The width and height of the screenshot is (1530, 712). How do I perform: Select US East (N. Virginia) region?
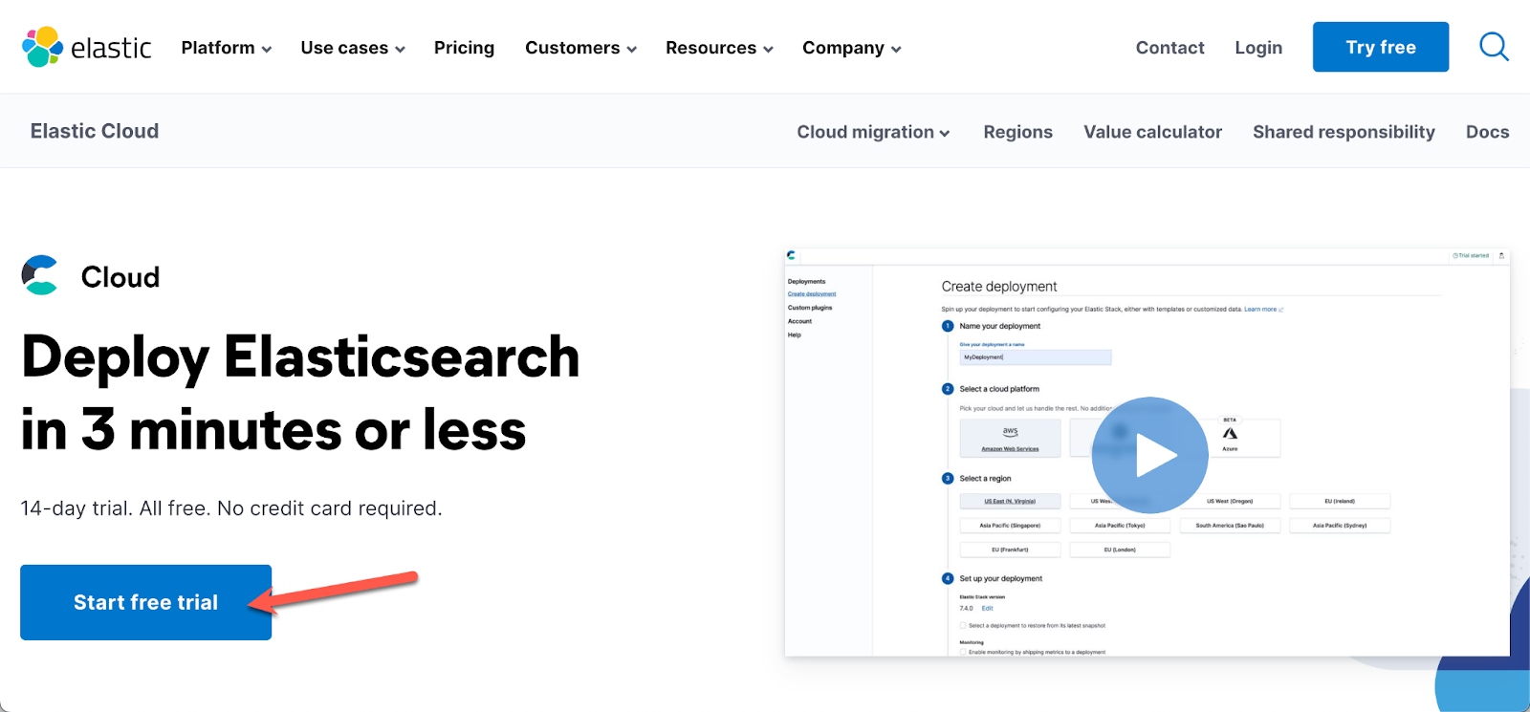(1010, 501)
